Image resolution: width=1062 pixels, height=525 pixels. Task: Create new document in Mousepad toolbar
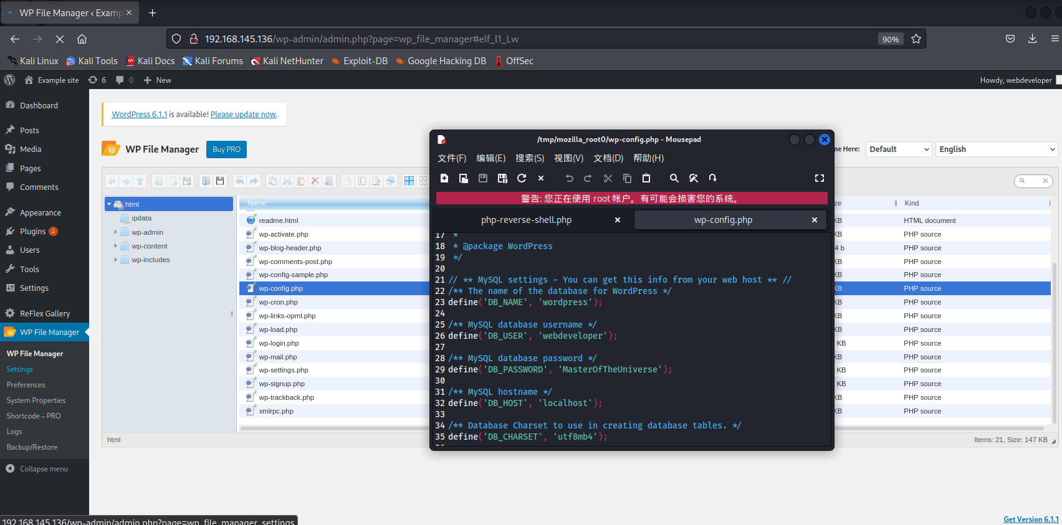(444, 178)
